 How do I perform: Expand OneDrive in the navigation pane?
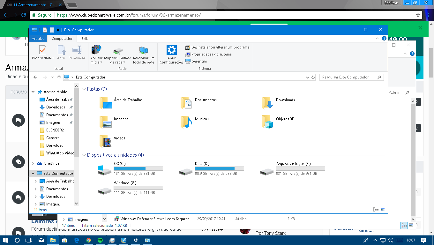33,163
